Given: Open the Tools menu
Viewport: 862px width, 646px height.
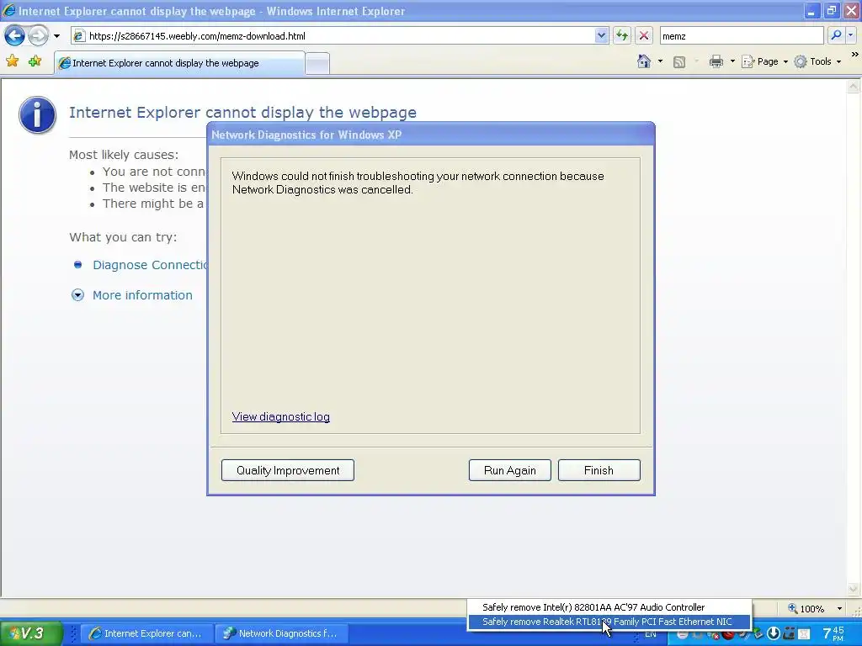Looking at the screenshot, I should point(817,61).
